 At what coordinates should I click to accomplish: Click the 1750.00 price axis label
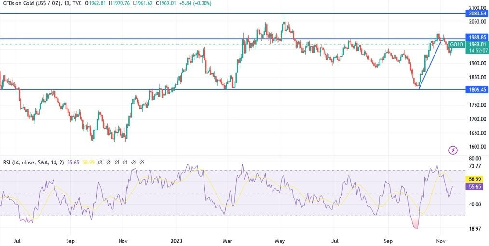point(477,105)
